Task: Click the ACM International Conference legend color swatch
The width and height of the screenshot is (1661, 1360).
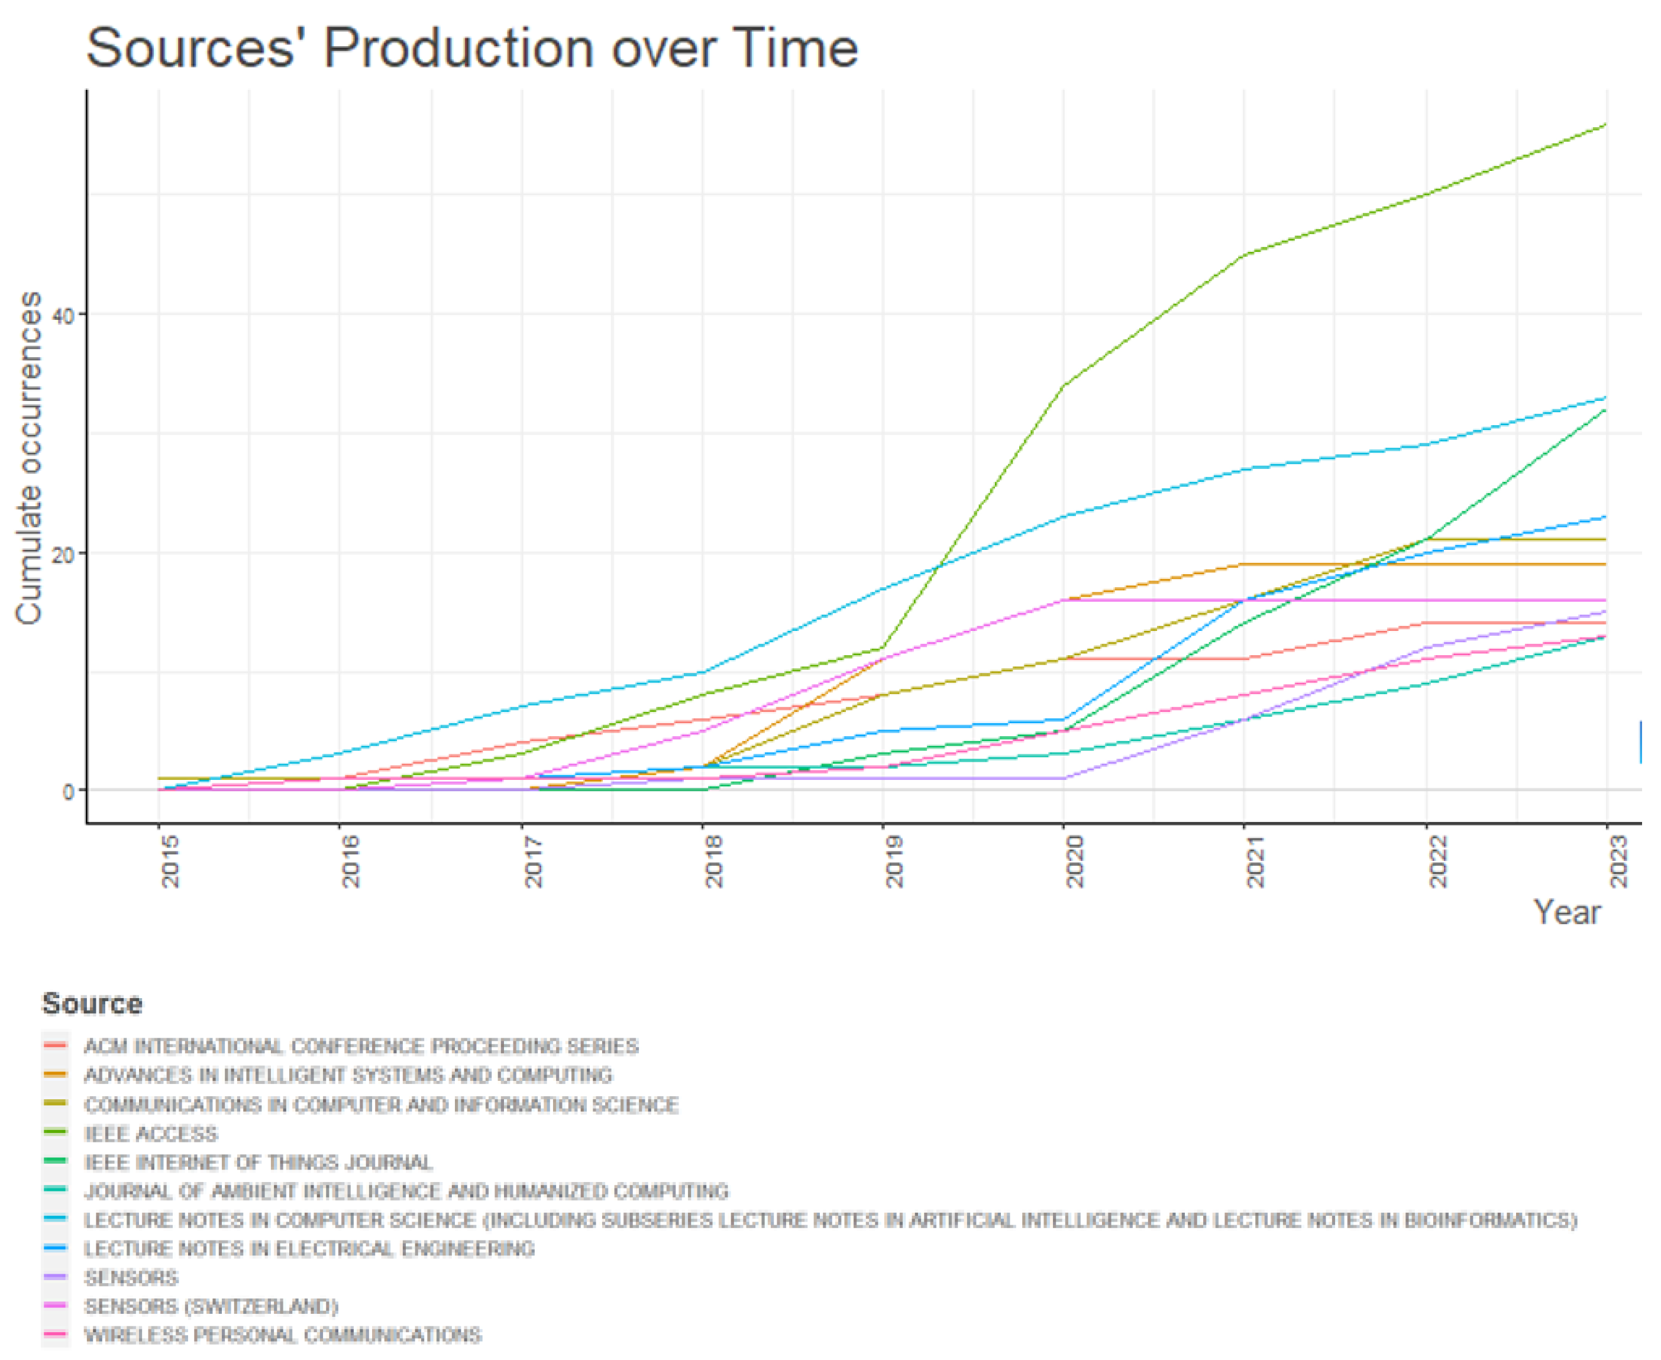Action: point(56,1046)
